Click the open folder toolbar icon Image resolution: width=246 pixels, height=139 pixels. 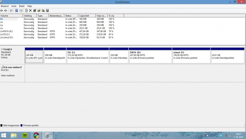pyautogui.click(x=39, y=11)
